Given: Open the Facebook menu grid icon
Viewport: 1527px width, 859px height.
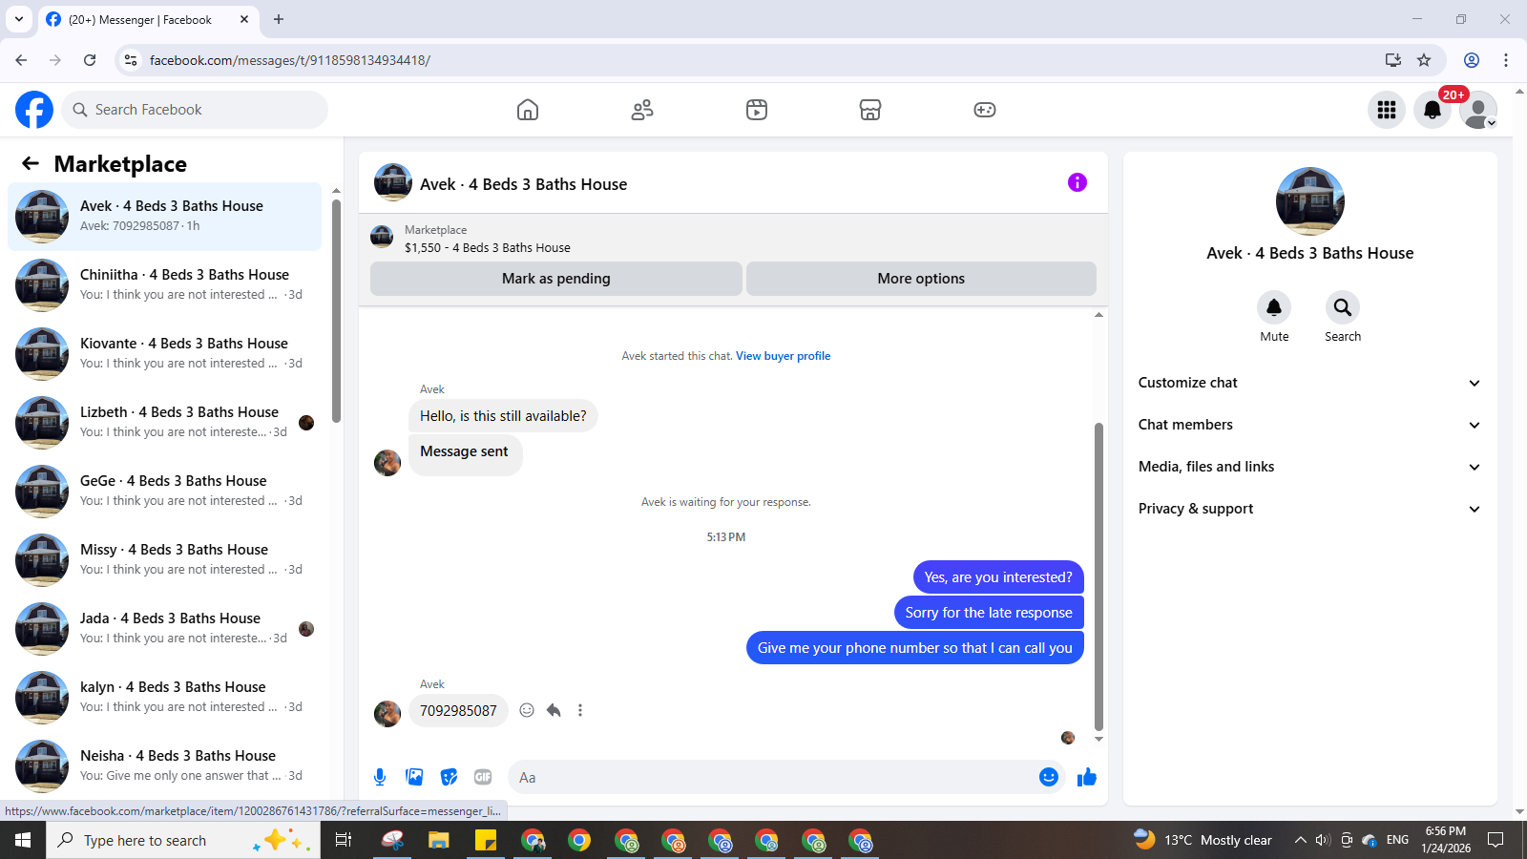Looking at the screenshot, I should click(1387, 110).
